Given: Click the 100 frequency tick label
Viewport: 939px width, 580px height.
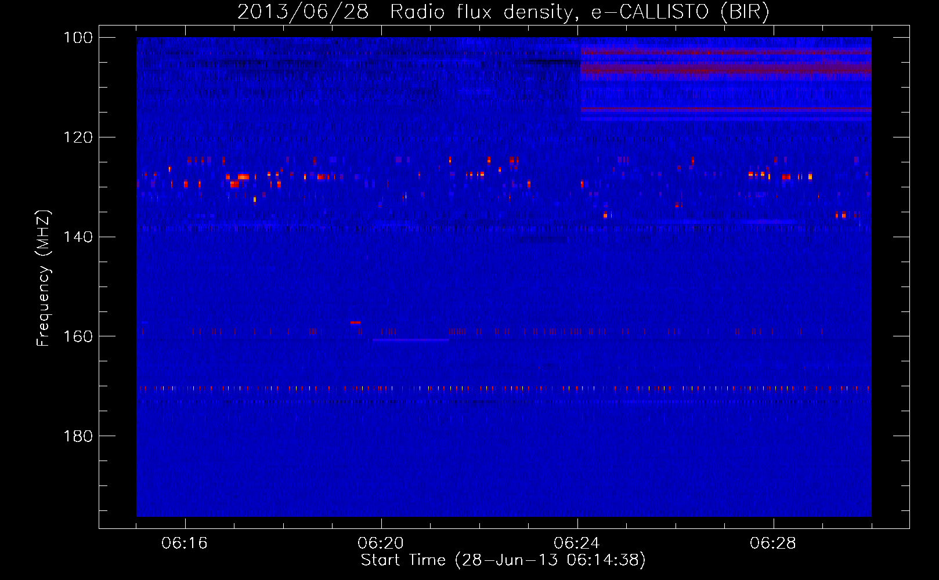Looking at the screenshot, I should tap(78, 38).
